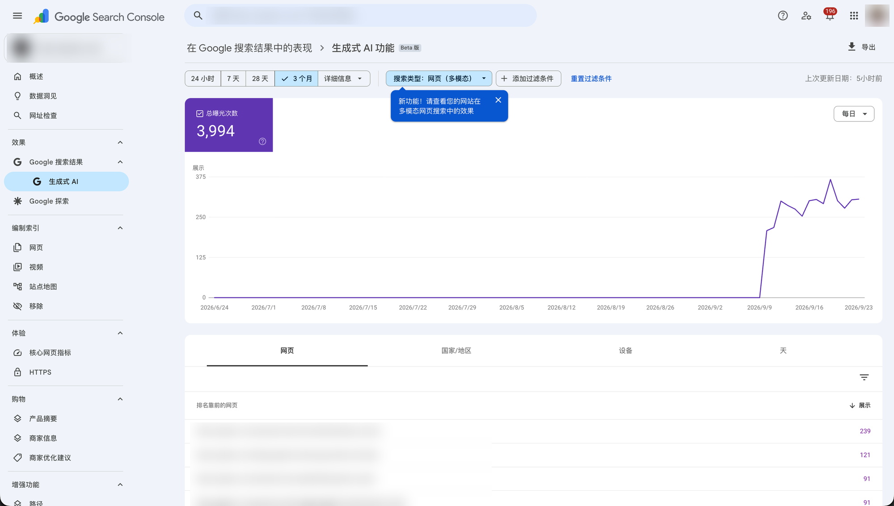Viewport: 894px width, 506px height.
Task: Click the search magnifier icon
Action: coord(198,16)
